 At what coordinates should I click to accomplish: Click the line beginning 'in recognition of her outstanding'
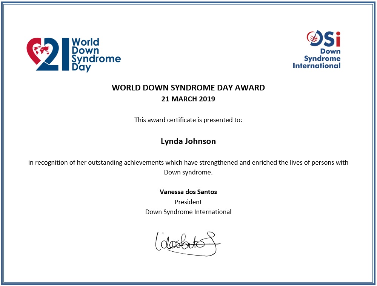[x=188, y=162]
